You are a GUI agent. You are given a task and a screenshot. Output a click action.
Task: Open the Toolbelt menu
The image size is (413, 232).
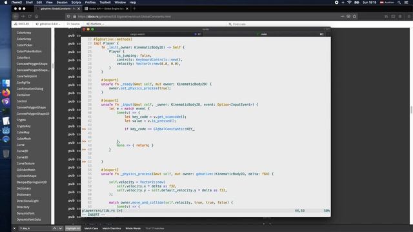pos(105,3)
